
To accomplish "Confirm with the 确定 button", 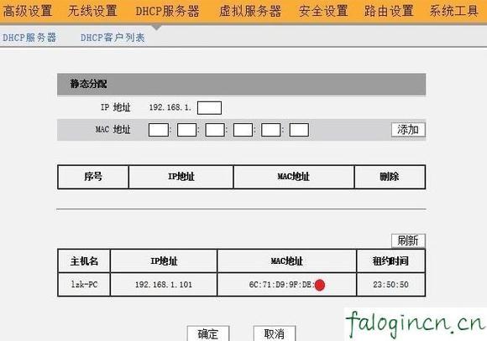I will click(x=208, y=333).
